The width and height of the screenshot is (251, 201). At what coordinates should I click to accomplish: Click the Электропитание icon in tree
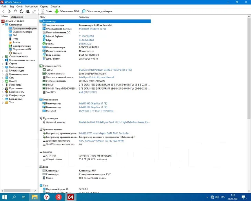[11, 46]
